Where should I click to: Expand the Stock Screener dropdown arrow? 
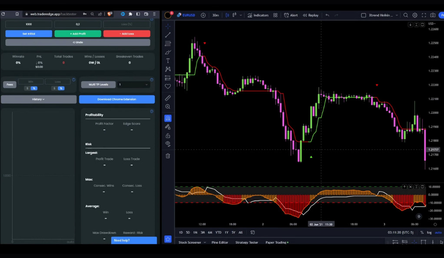(x=205, y=242)
